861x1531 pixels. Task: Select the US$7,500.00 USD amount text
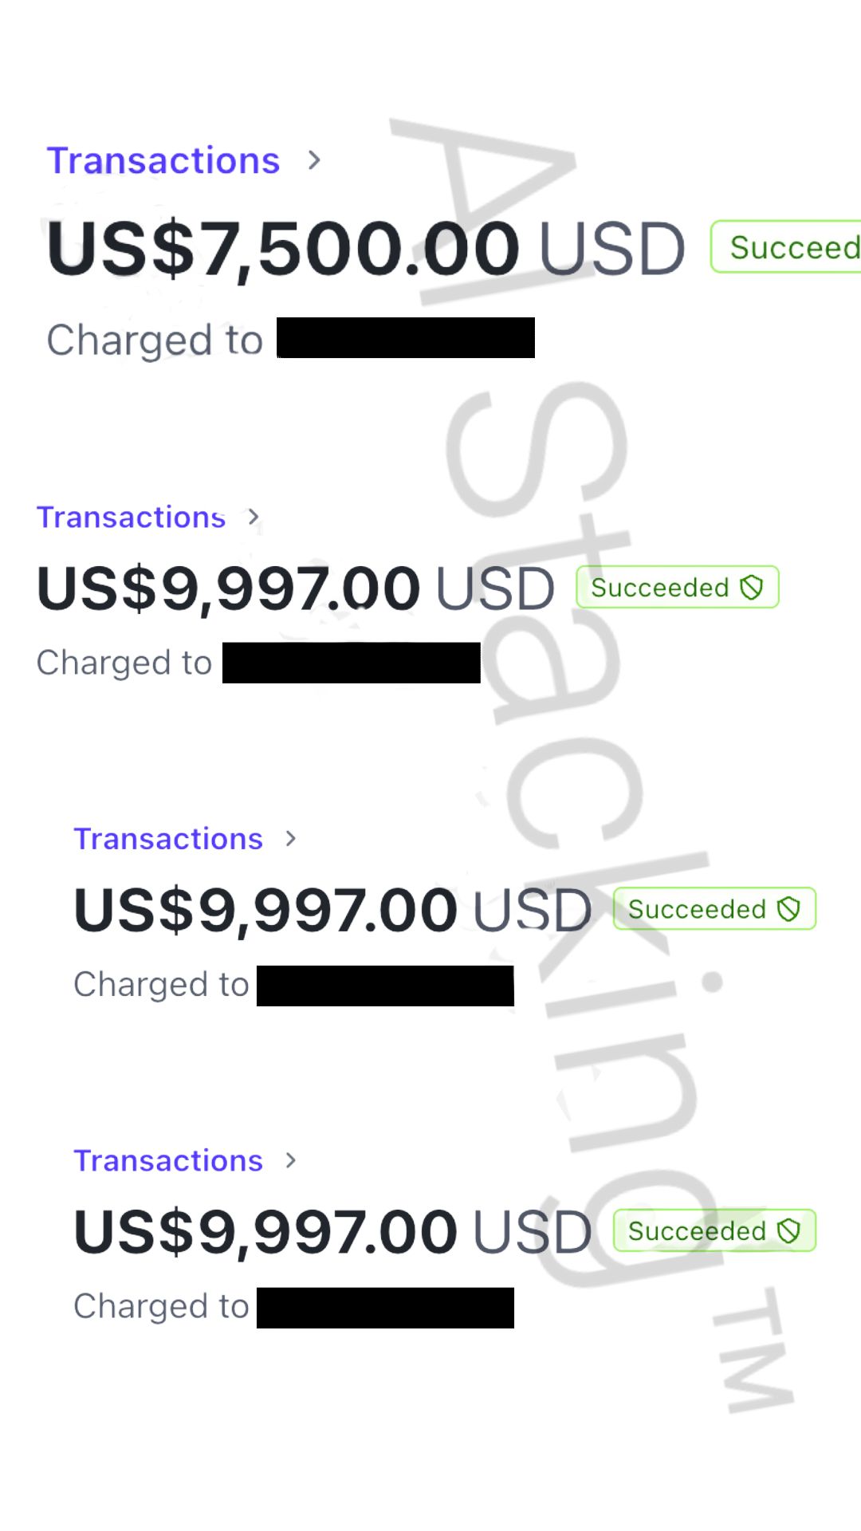coord(365,249)
